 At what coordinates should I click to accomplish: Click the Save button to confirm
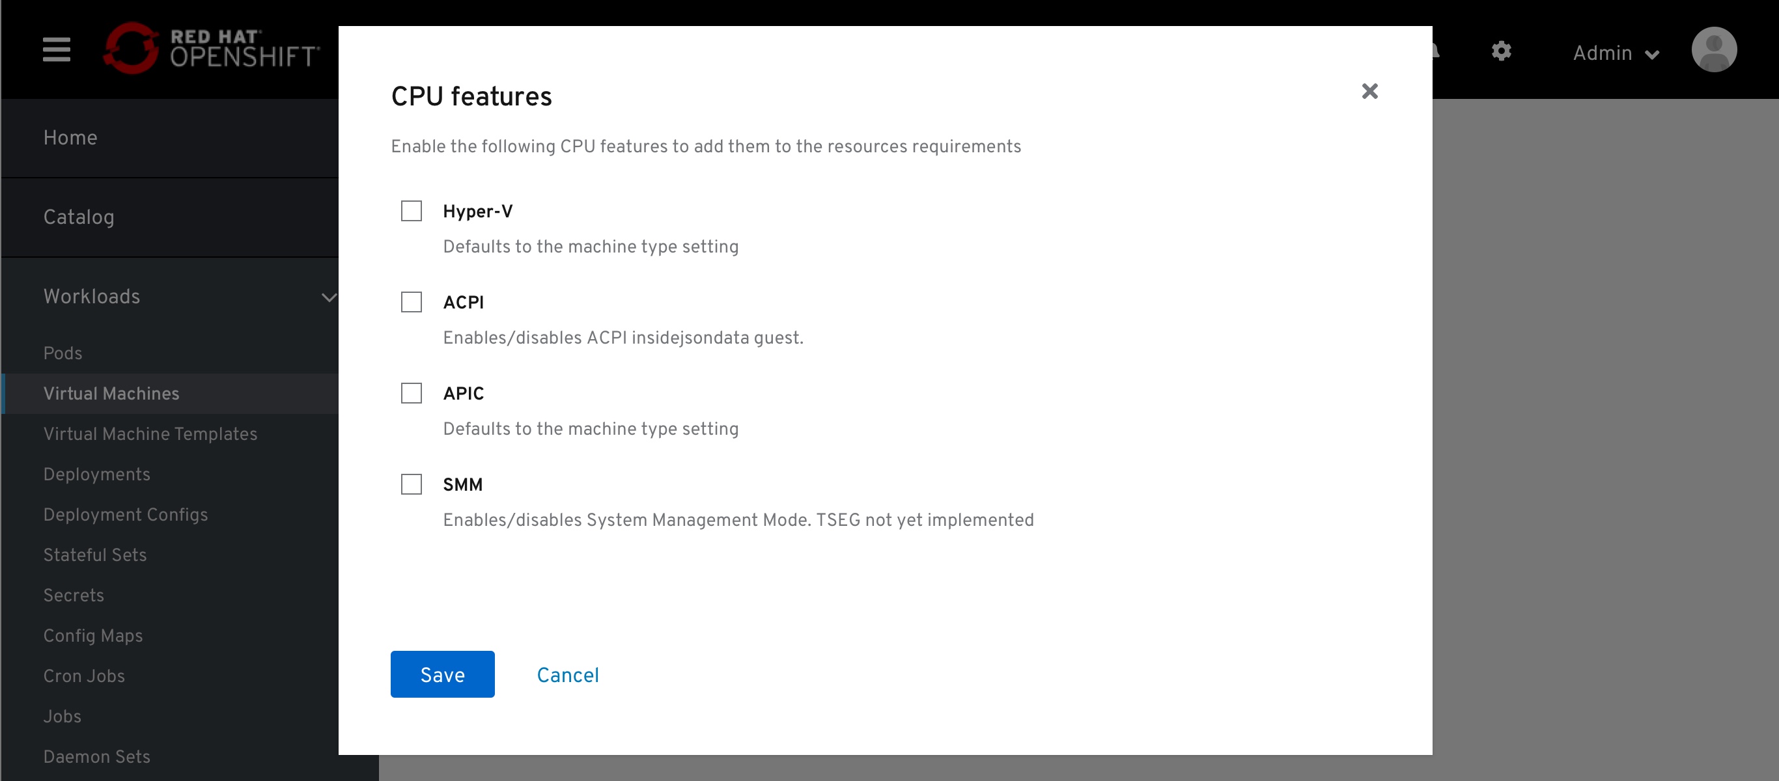pos(441,674)
